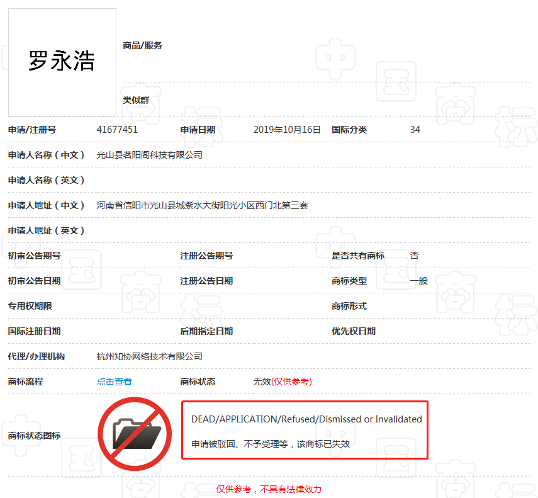Open the 点击查看 trademark flow link
This screenshot has width=538, height=498.
coord(114,382)
